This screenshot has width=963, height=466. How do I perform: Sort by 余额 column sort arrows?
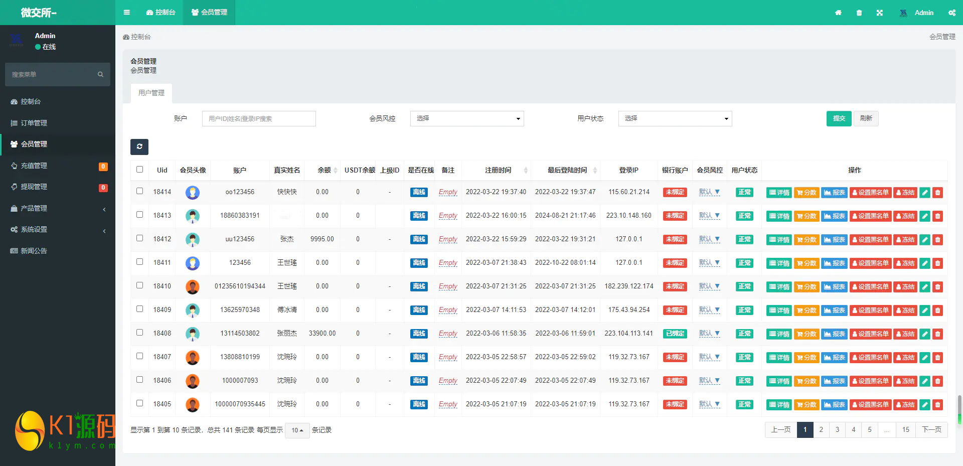[335, 171]
